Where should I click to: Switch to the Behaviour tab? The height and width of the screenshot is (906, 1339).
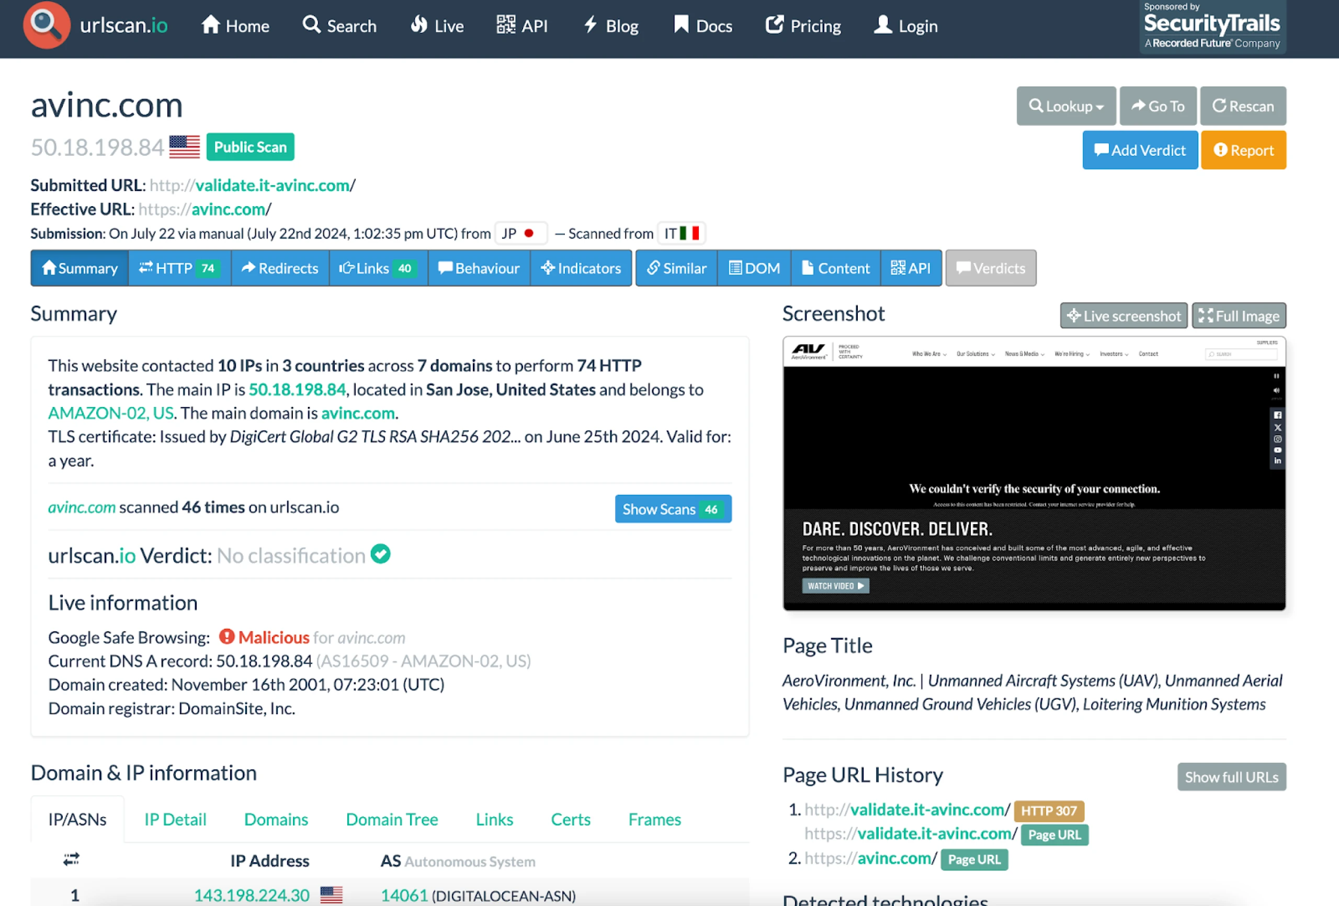pos(479,268)
